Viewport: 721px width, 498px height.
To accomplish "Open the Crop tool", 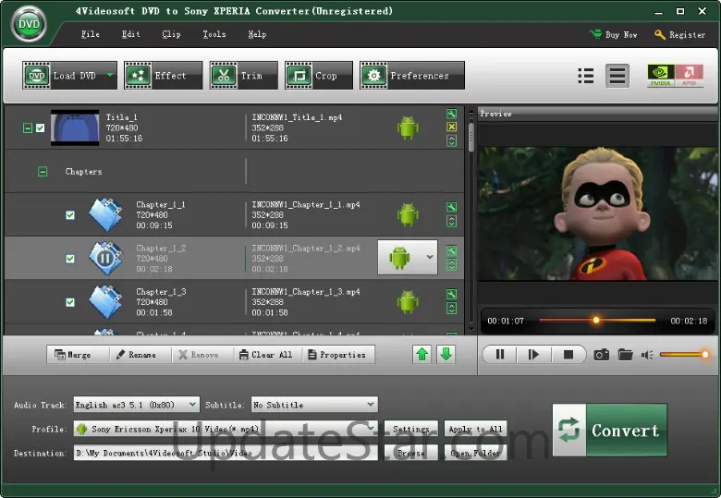I will click(x=319, y=76).
